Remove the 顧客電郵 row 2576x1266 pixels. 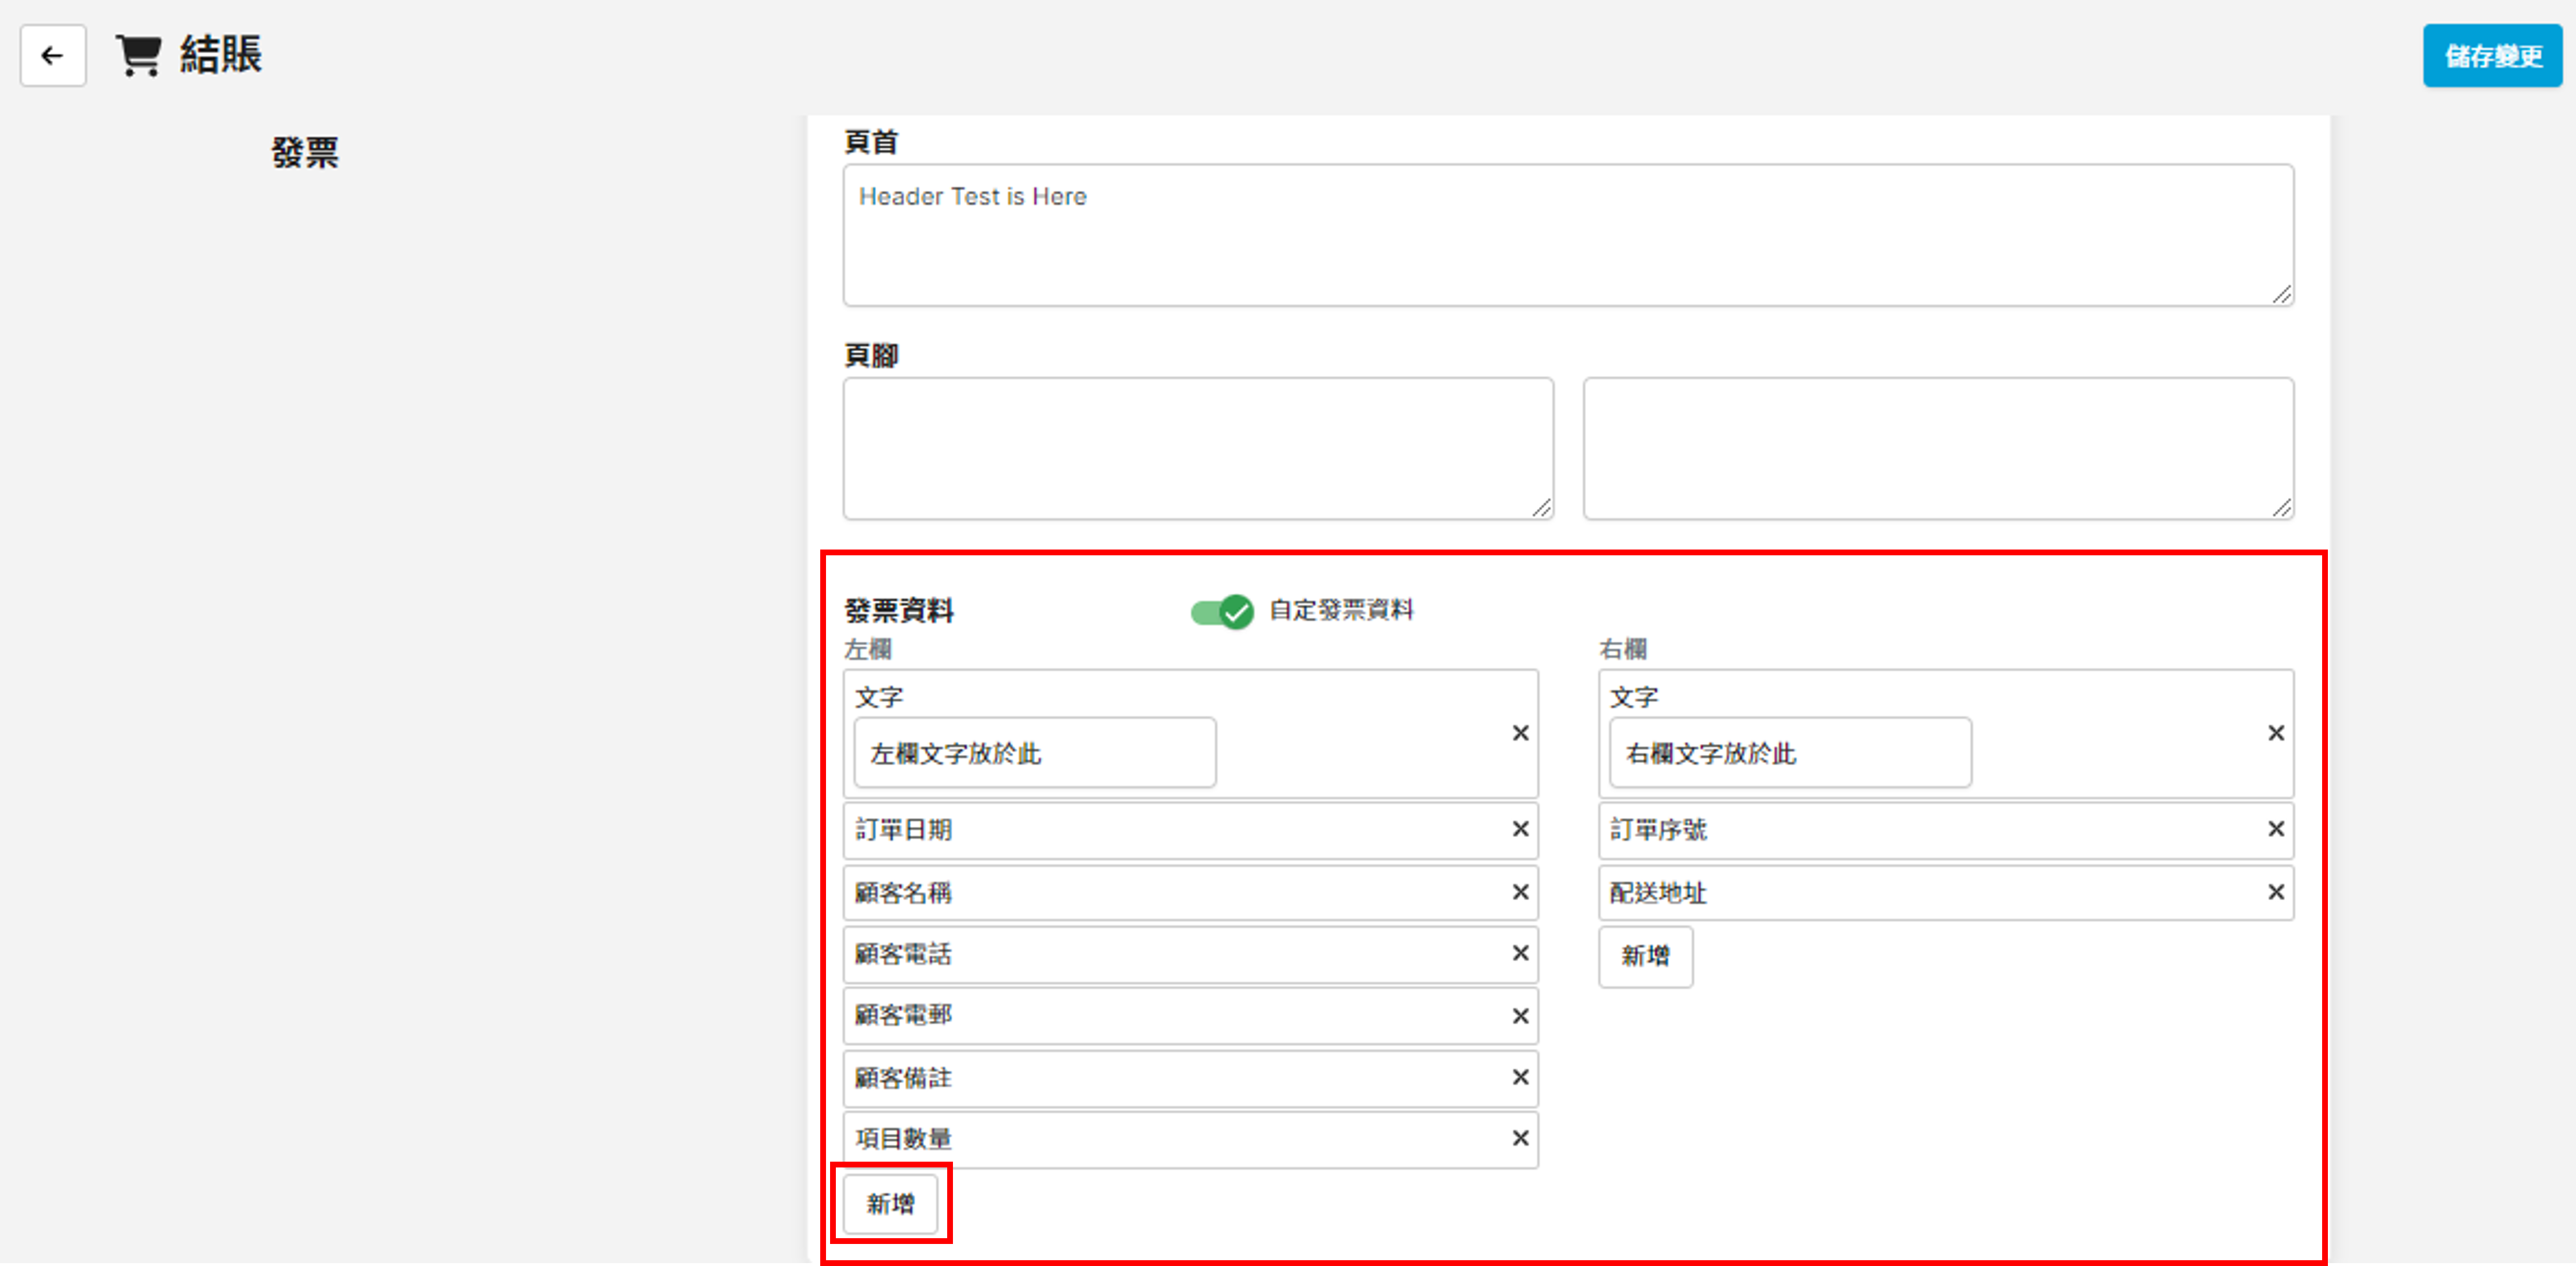click(x=1520, y=1016)
